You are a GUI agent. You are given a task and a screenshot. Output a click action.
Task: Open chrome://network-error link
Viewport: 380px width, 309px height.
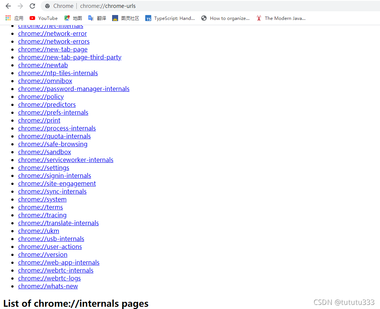click(52, 34)
